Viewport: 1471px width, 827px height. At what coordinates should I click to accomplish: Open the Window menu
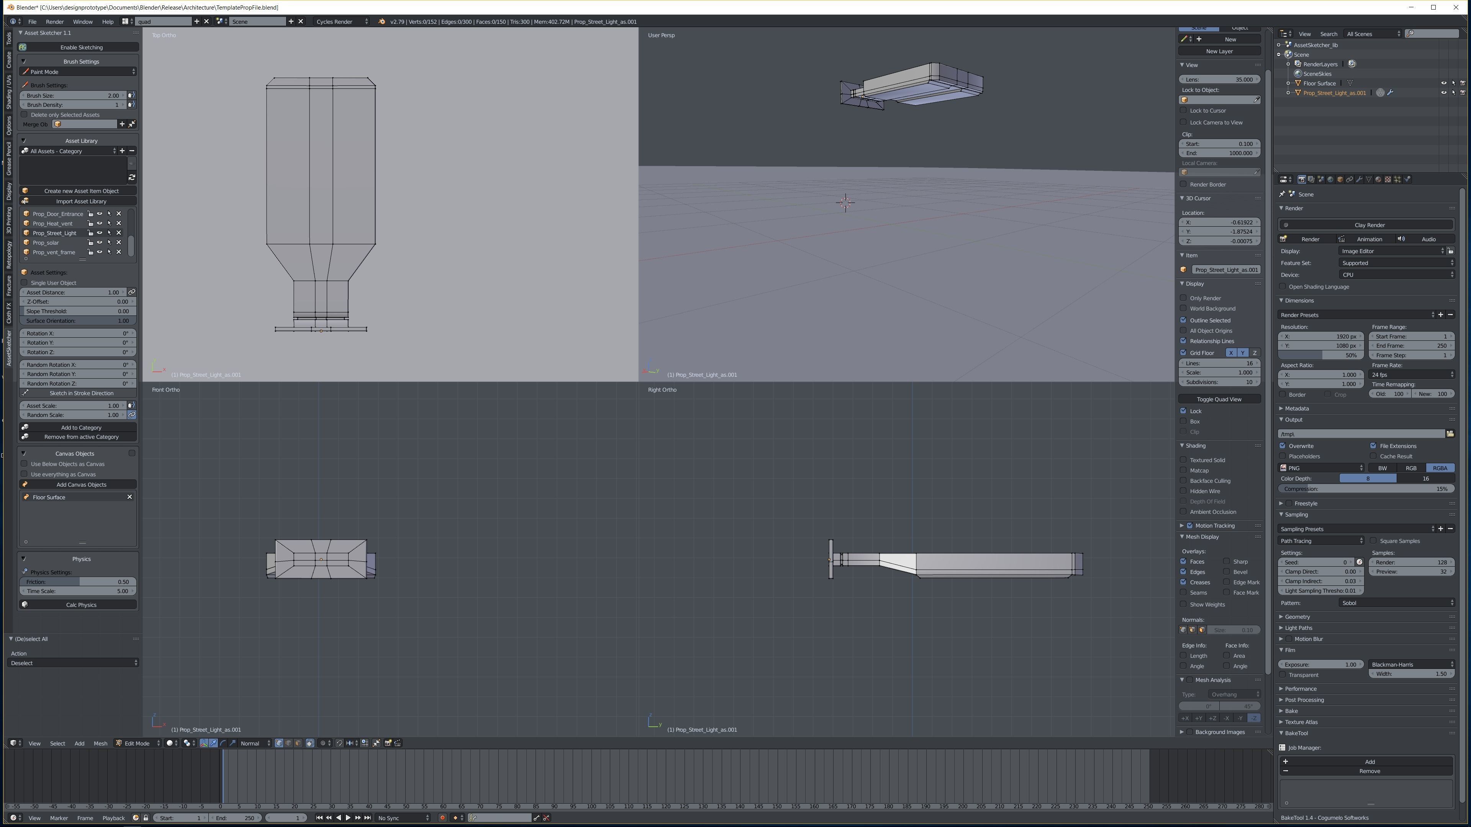tap(83, 22)
